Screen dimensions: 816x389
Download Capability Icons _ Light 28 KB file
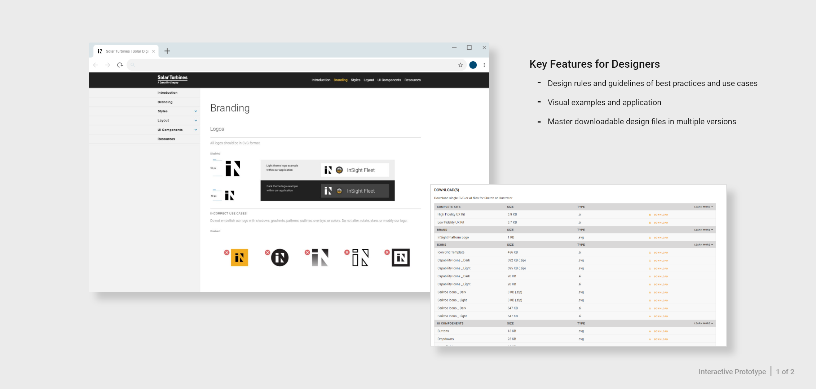pyautogui.click(x=658, y=285)
